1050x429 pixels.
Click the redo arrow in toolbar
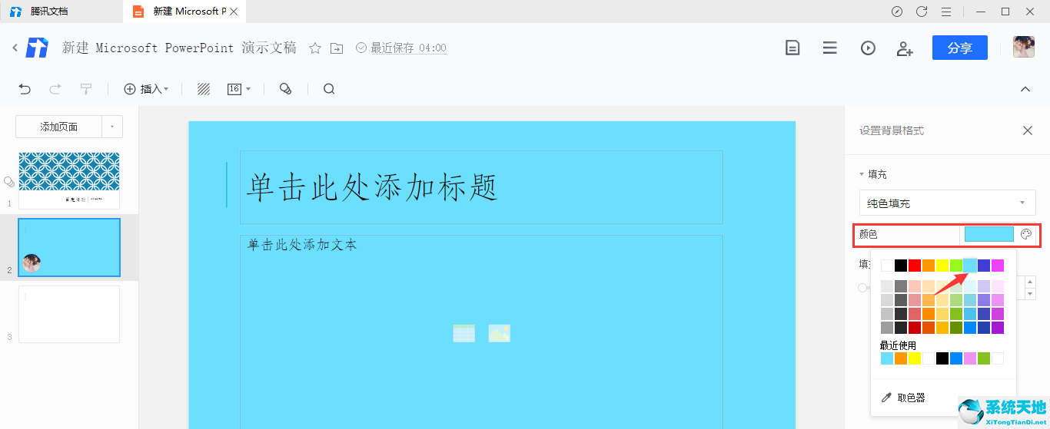coord(55,89)
